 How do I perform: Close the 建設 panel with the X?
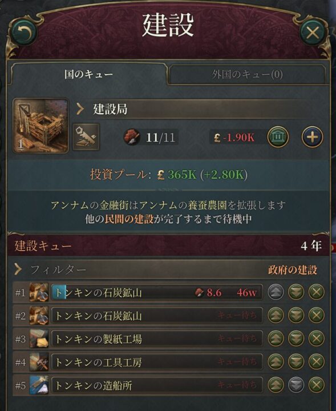(312, 33)
